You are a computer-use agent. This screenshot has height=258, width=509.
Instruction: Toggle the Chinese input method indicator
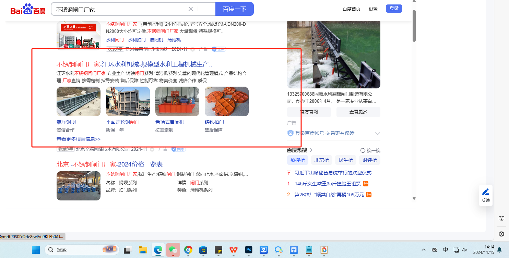point(445,250)
